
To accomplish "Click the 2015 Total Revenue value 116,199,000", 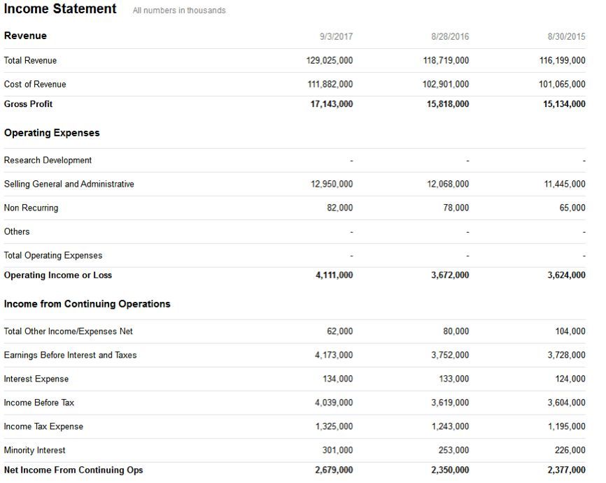I will point(563,60).
